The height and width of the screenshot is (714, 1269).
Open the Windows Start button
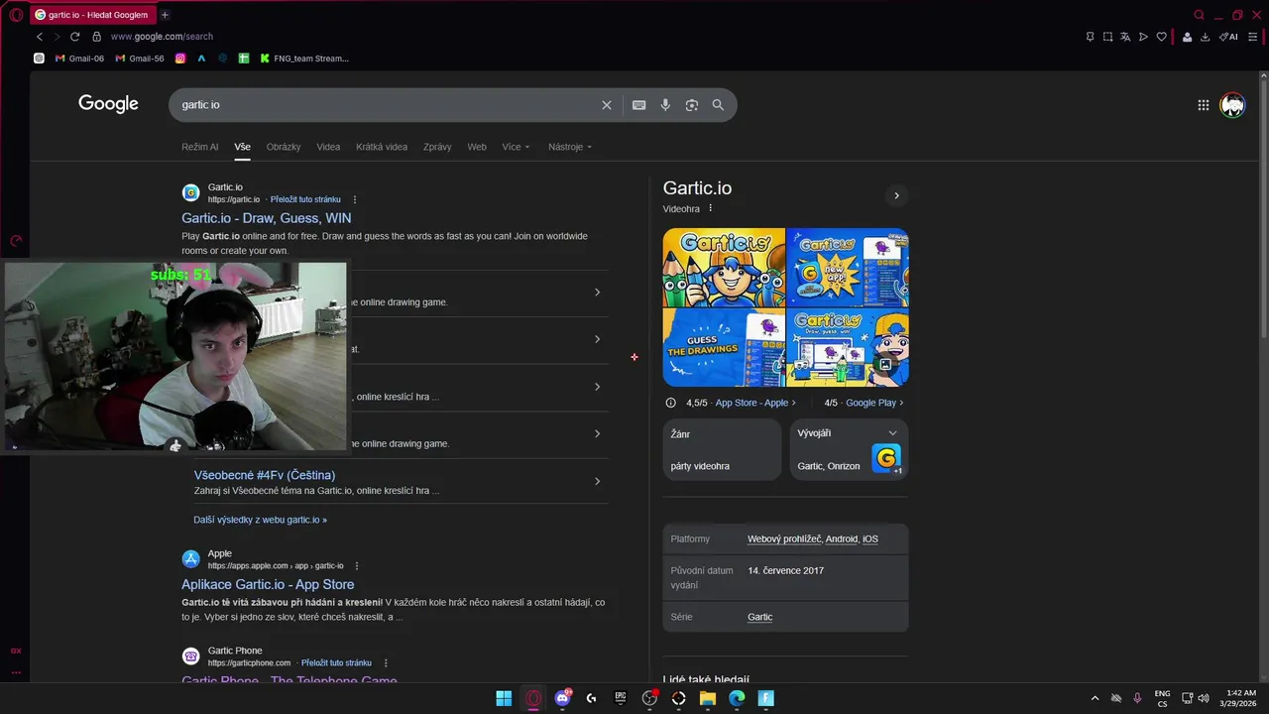pos(504,698)
